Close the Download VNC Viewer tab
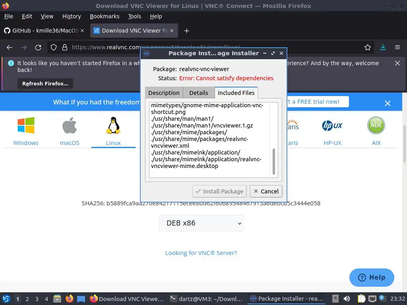 point(172,31)
